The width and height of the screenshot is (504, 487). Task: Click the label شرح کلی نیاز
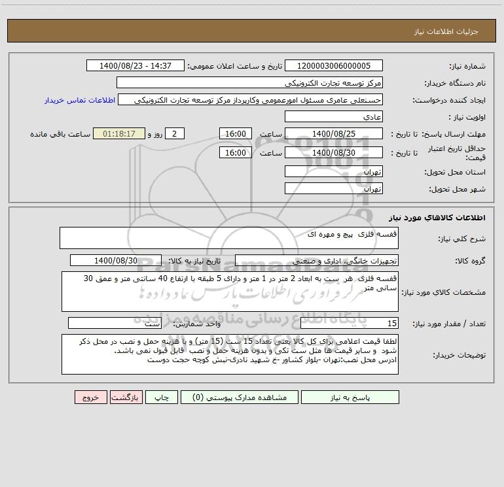462,239
